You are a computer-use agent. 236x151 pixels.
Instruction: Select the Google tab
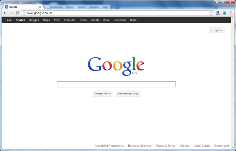tap(23, 7)
